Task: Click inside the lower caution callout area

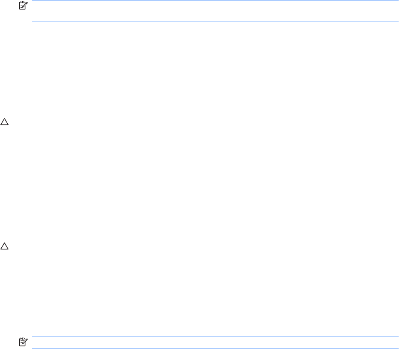Action: (x=206, y=251)
